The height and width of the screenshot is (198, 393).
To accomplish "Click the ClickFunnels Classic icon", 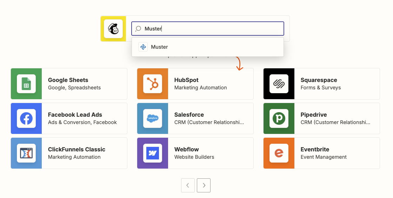I will coord(26,153).
